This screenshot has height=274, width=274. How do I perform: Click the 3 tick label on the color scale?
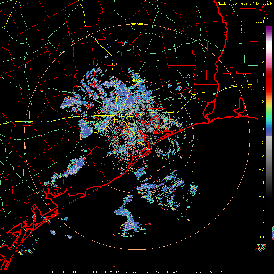coord(263,88)
